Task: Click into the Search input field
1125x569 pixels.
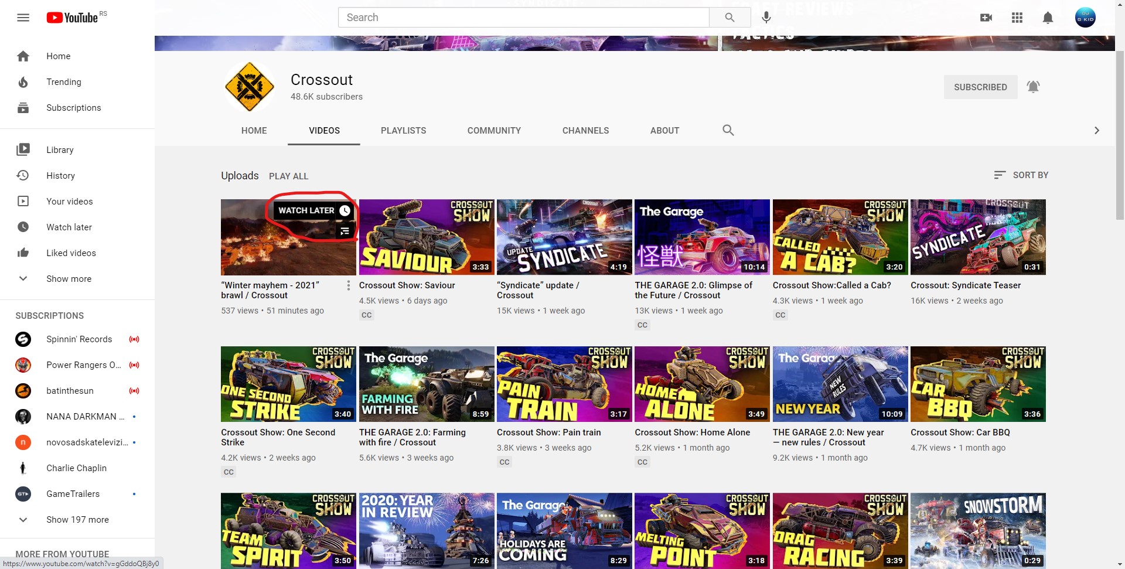Action: tap(524, 18)
